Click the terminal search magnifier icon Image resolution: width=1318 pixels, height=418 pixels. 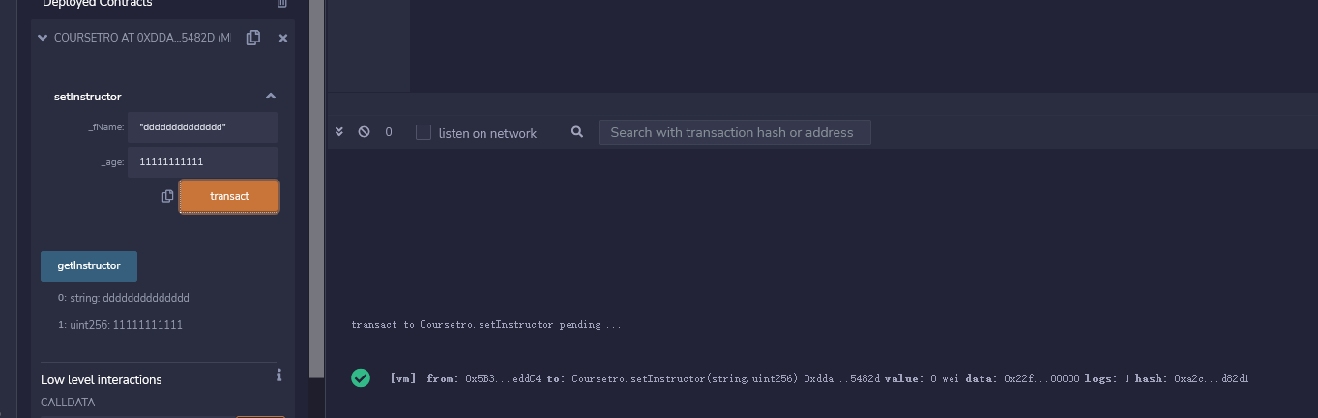point(577,132)
